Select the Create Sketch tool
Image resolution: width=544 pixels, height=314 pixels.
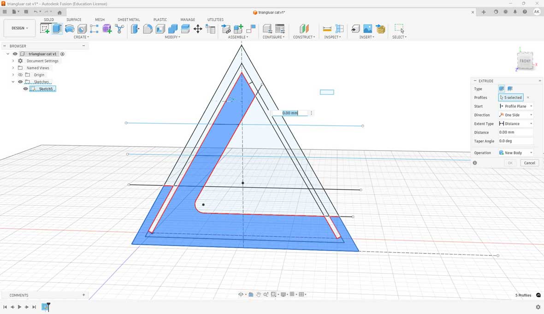click(45, 29)
